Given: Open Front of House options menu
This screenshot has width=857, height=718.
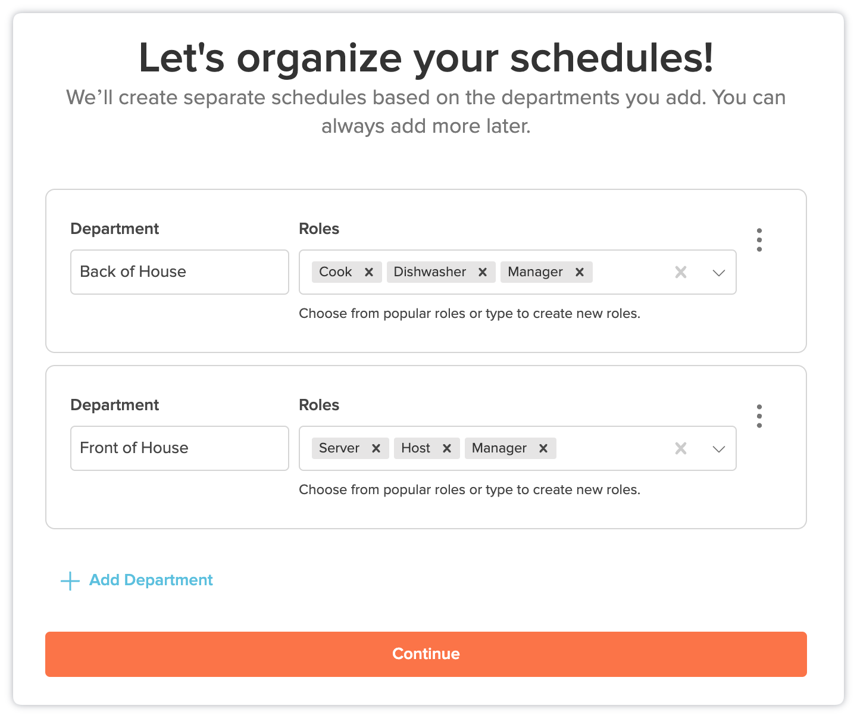Looking at the screenshot, I should click(759, 416).
